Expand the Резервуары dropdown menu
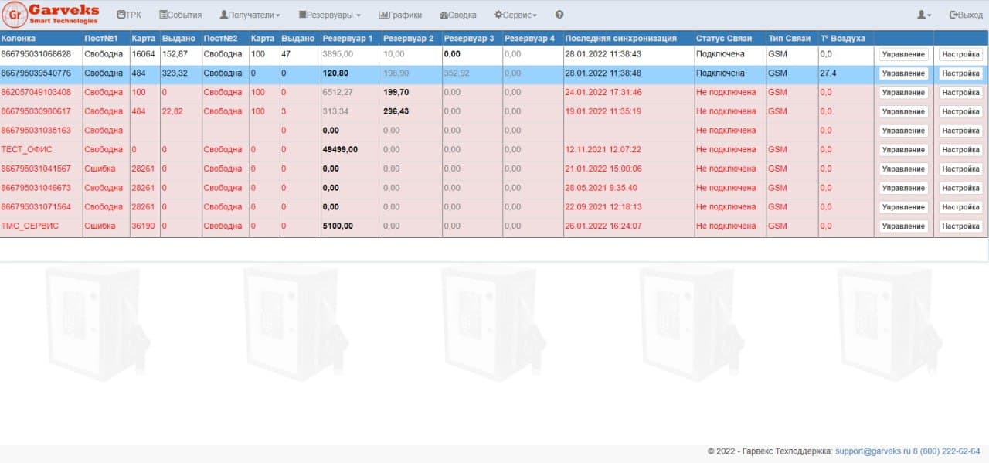 (329, 15)
